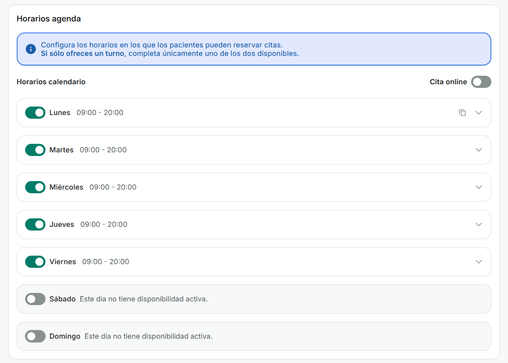Toggle off Viernes availability
The width and height of the screenshot is (508, 363).
pyautogui.click(x=35, y=262)
